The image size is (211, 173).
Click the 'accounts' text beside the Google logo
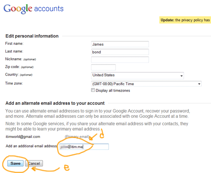[49, 9]
